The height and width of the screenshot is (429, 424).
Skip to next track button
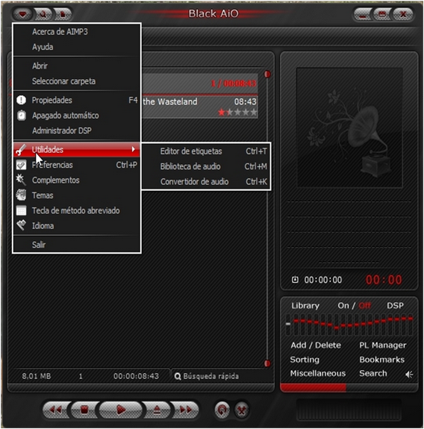coord(185,410)
